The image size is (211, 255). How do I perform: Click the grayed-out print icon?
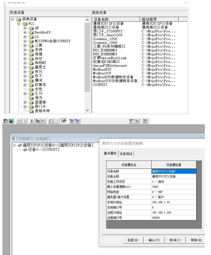point(19,121)
